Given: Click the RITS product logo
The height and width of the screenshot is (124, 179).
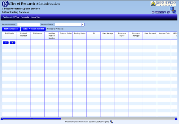Looking at the screenshot, I should (173, 10).
